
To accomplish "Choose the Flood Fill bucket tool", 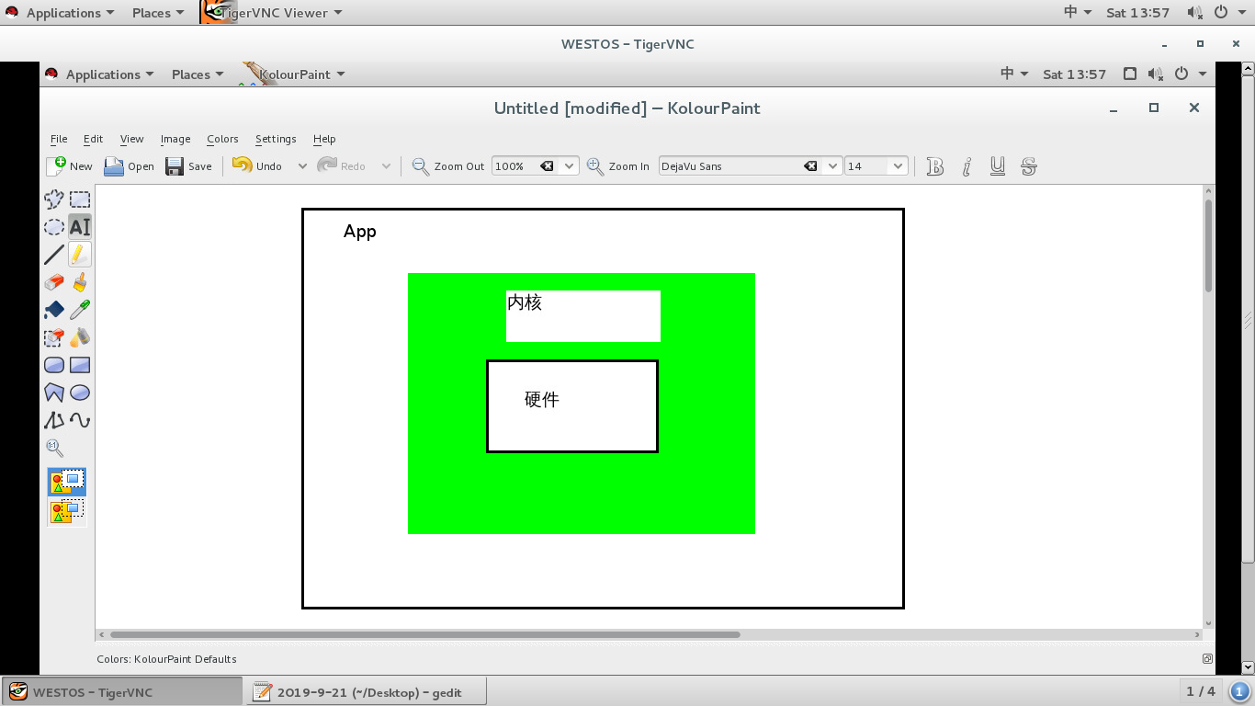I will [54, 310].
